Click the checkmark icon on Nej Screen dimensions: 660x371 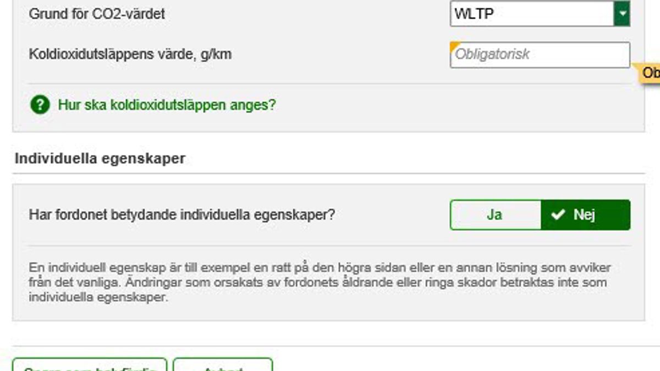(x=558, y=215)
